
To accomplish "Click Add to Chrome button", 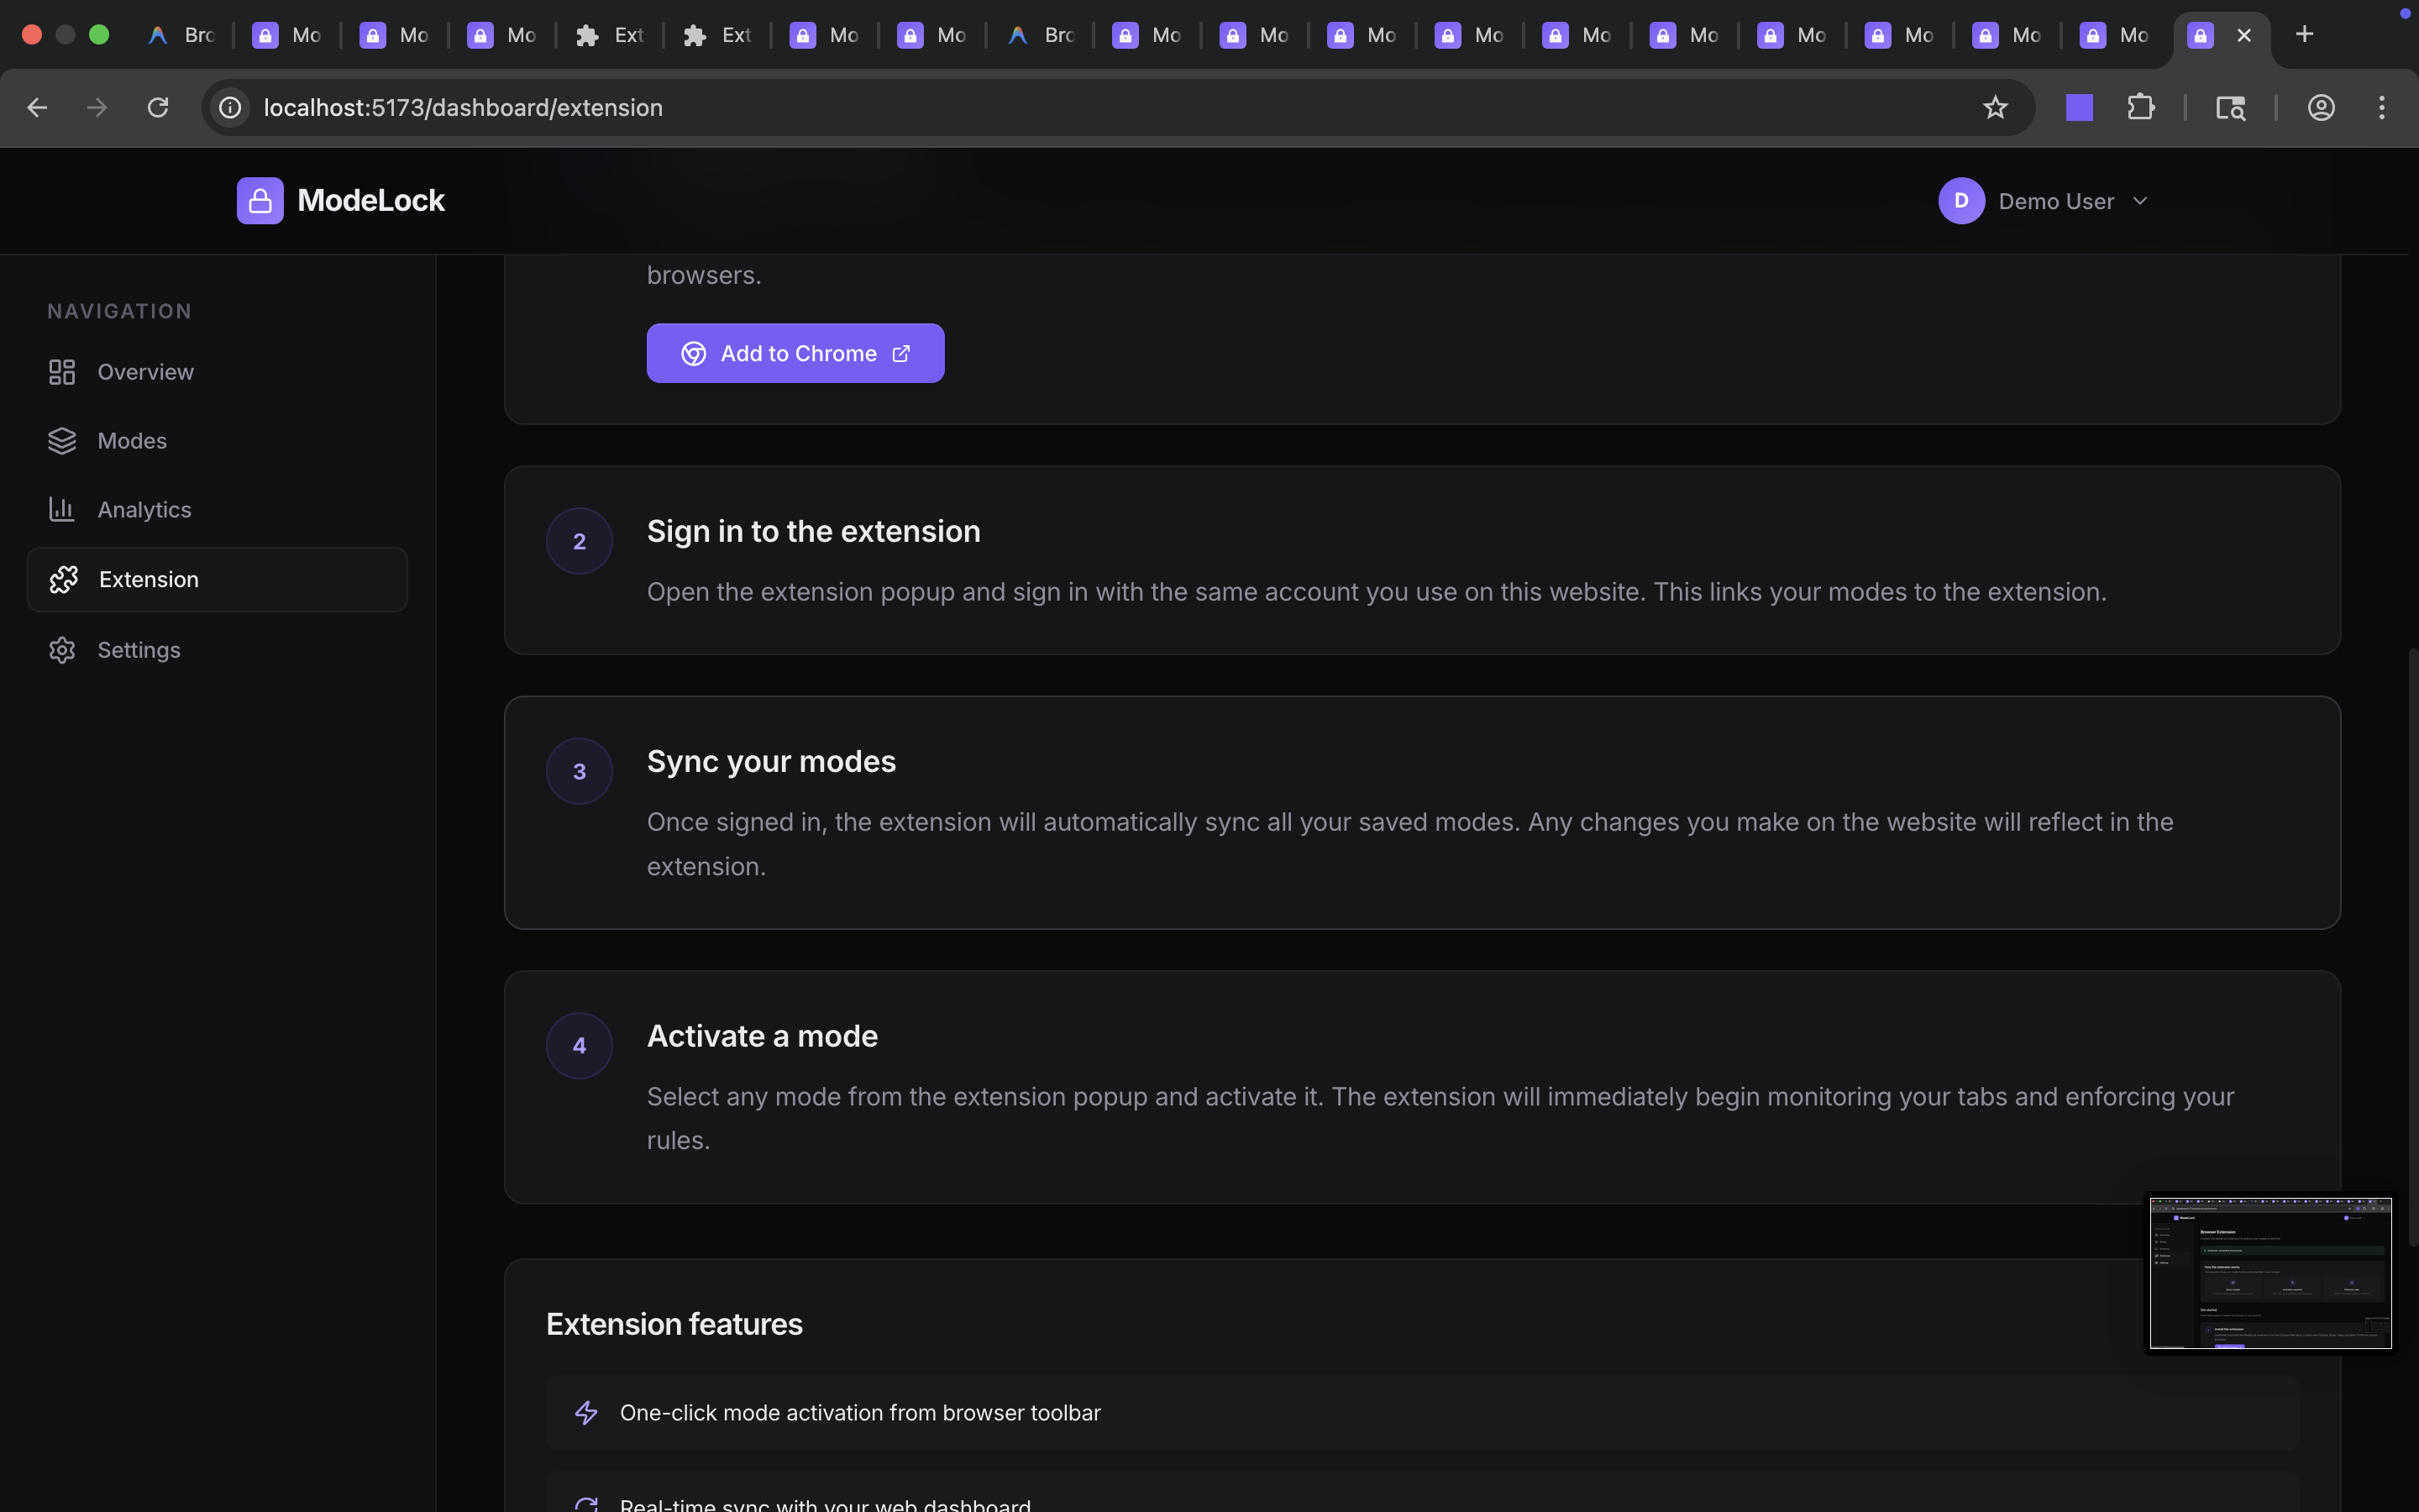I will 795,353.
